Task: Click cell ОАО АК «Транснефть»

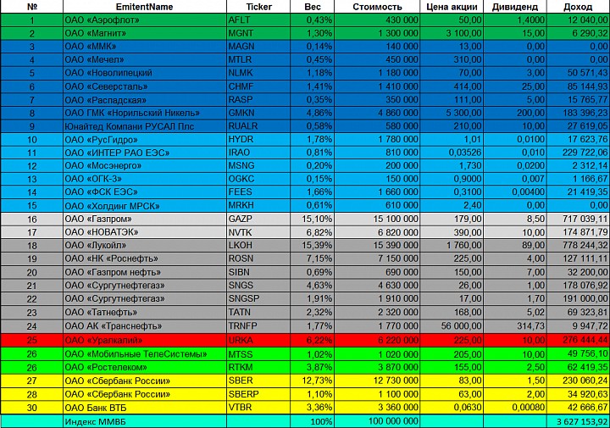Action: (144, 326)
